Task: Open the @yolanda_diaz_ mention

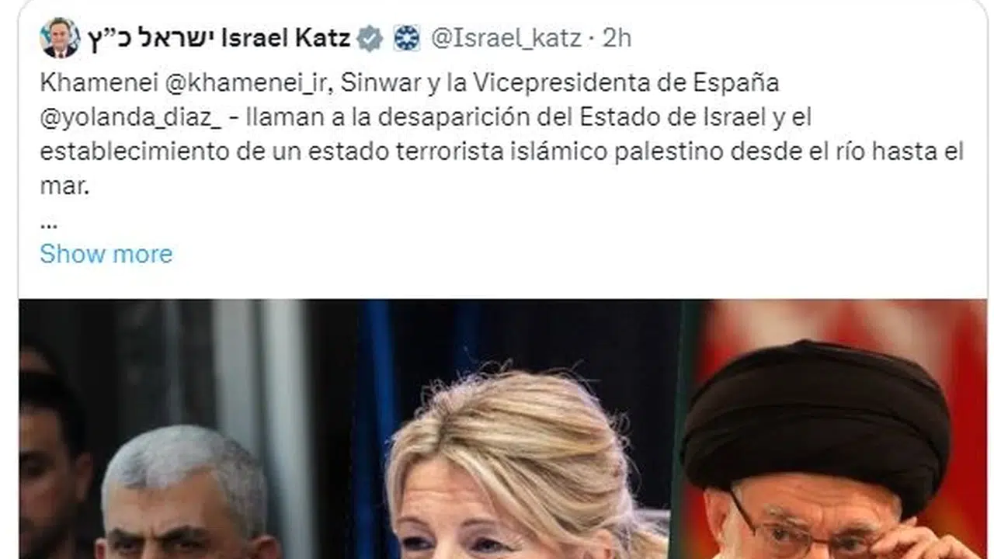Action: pos(130,117)
